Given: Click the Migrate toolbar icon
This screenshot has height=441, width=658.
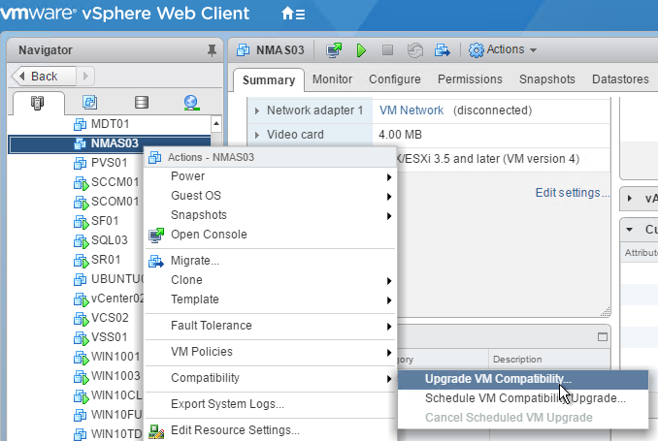Looking at the screenshot, I should [443, 50].
